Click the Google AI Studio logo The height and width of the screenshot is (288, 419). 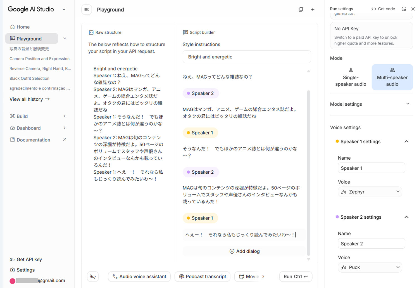[x=31, y=9]
